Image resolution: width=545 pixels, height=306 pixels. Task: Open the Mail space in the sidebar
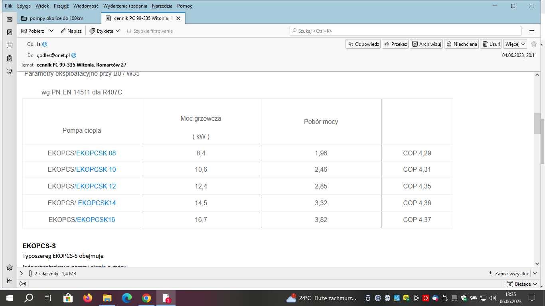(x=10, y=19)
